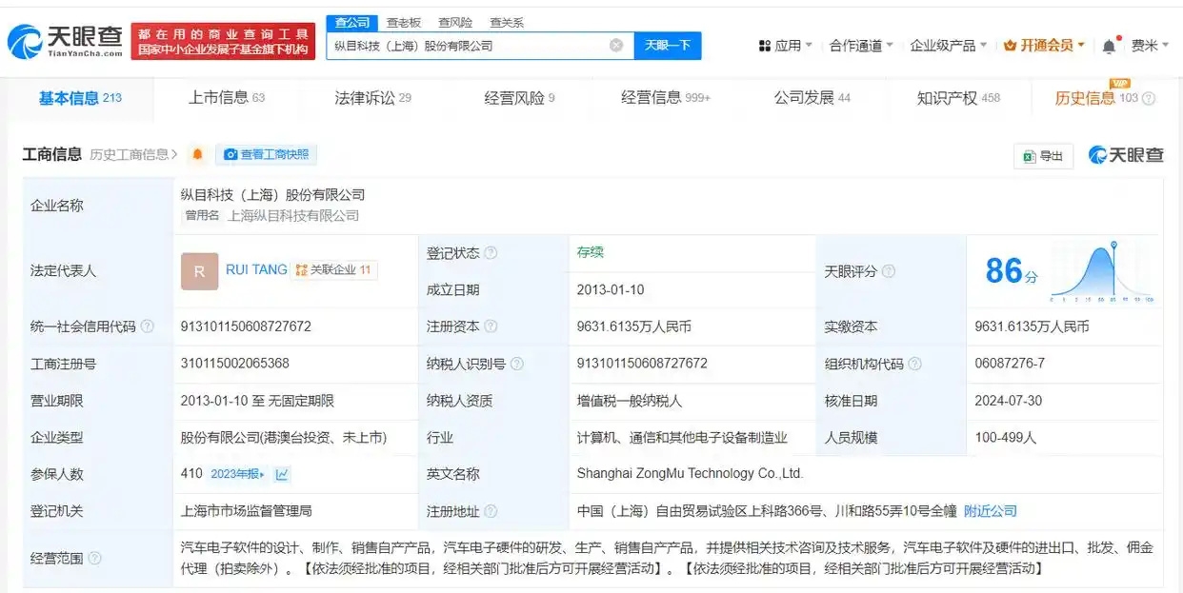Clear the search box with the X icon
Screen dimensions: 1183x593
click(616, 46)
